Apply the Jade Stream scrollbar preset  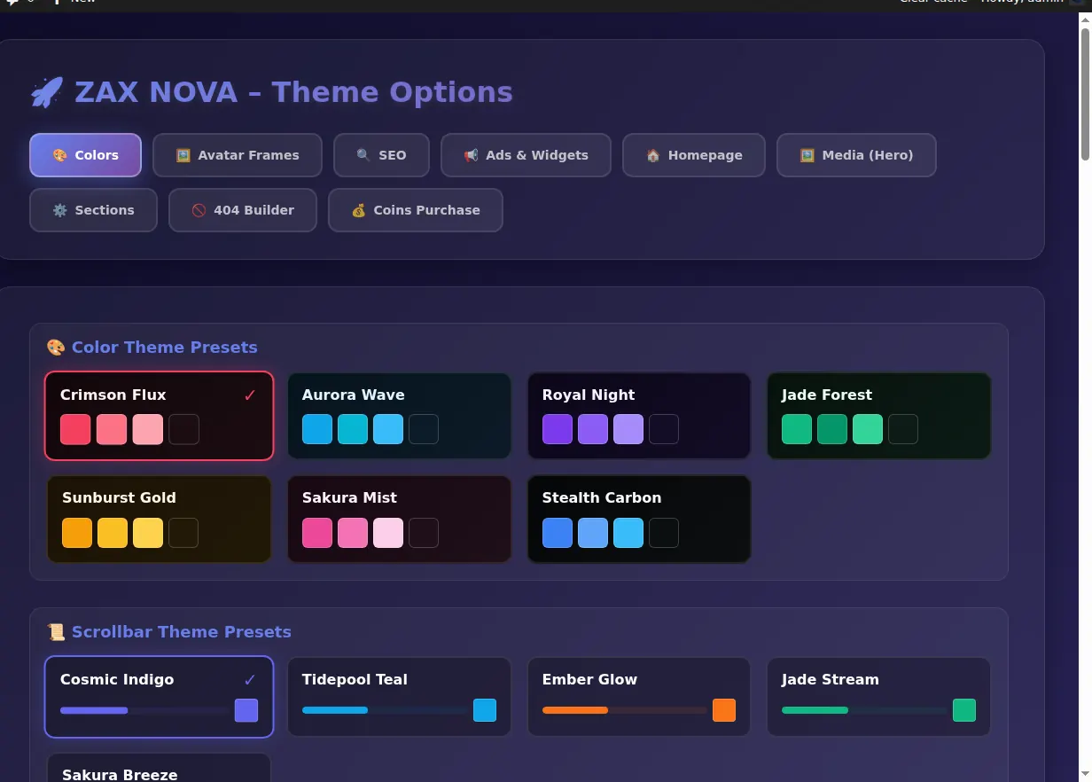[878, 697]
